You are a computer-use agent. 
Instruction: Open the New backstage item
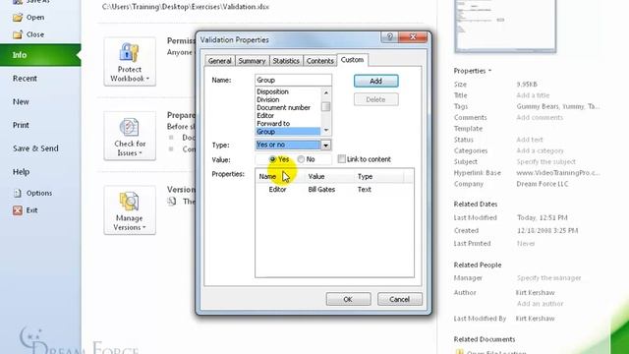pos(21,102)
